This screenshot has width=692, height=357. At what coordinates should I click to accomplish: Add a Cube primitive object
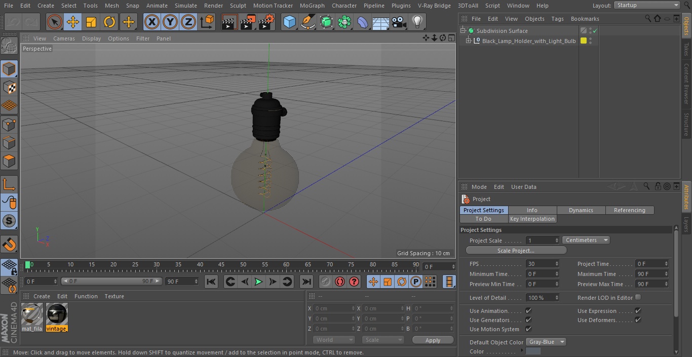(289, 22)
